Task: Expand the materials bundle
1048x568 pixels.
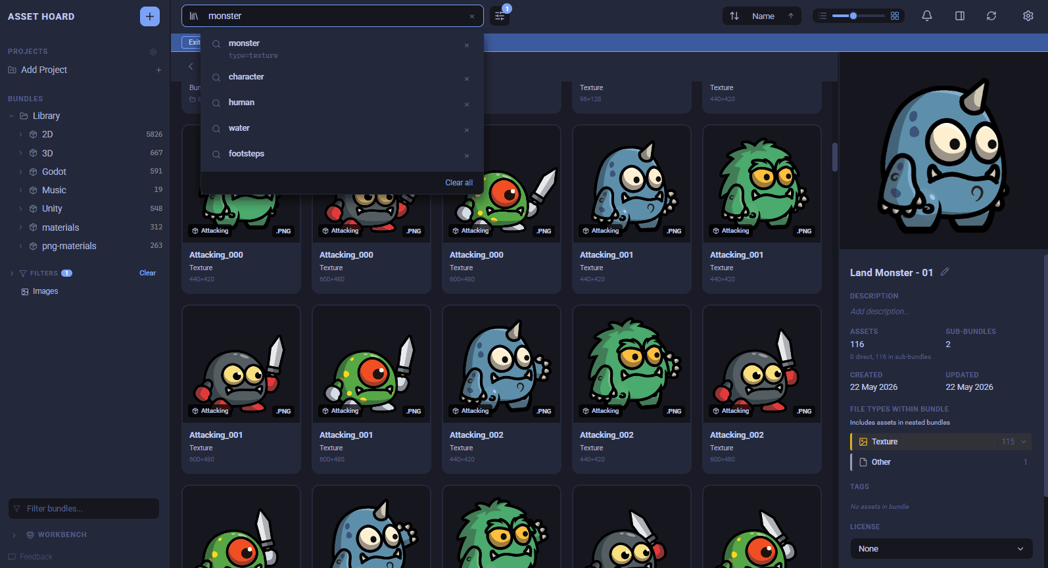Action: coord(20,227)
